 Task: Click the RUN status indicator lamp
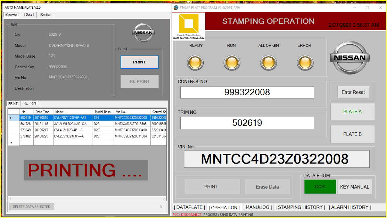pyautogui.click(x=231, y=63)
